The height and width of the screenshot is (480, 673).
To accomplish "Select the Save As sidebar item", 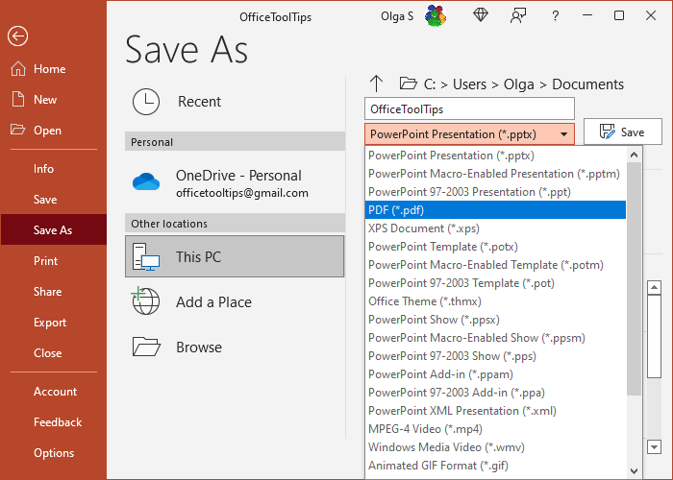I will tap(54, 229).
